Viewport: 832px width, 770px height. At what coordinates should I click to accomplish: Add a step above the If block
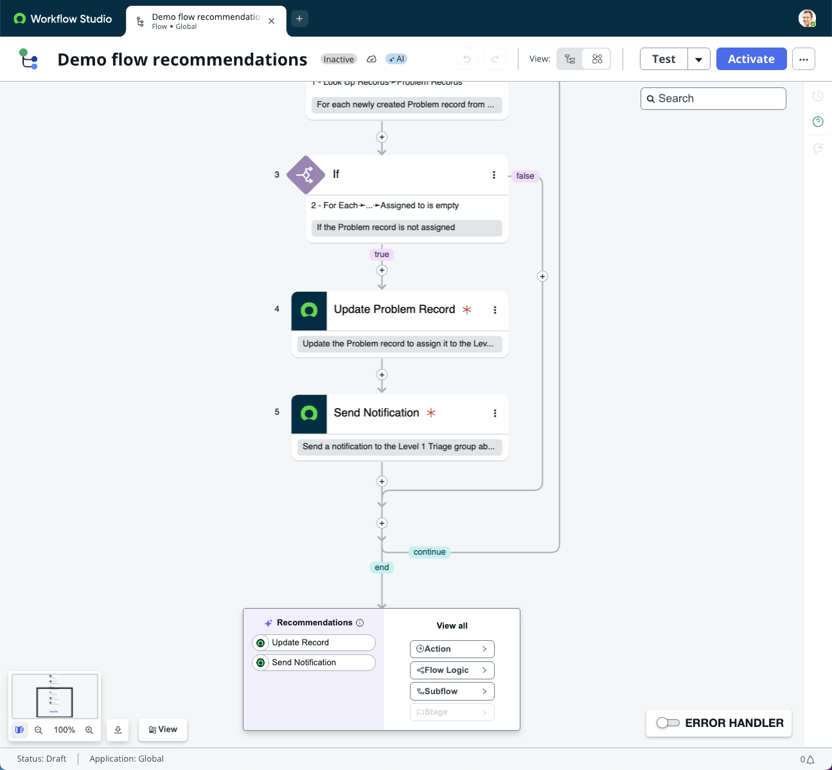[x=382, y=137]
